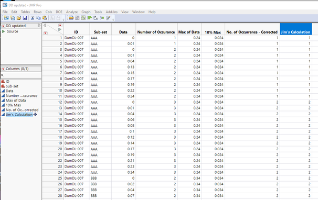Click the JMP Pro app icon in title bar
The image size is (318, 200).
click(x=5, y=5)
